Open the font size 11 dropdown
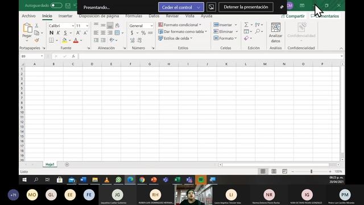 click(x=87, y=26)
